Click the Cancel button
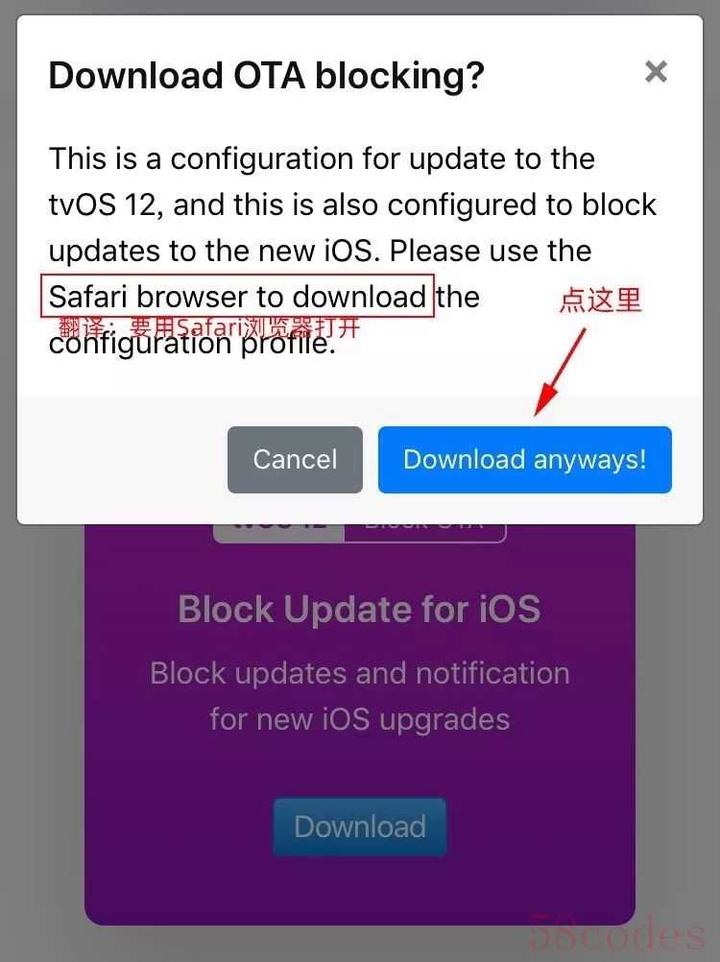Image resolution: width=720 pixels, height=962 pixels. 295,460
